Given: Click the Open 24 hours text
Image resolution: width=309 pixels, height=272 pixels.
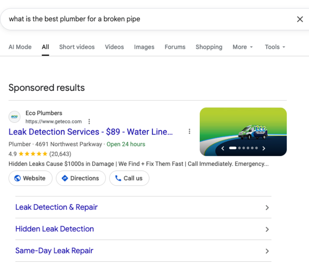Looking at the screenshot, I should (126, 144).
